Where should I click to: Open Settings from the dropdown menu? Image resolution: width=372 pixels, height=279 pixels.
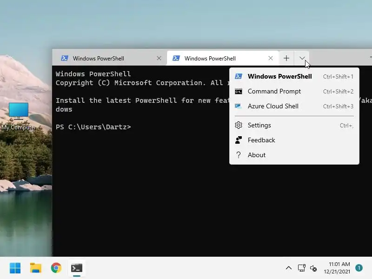click(294, 125)
